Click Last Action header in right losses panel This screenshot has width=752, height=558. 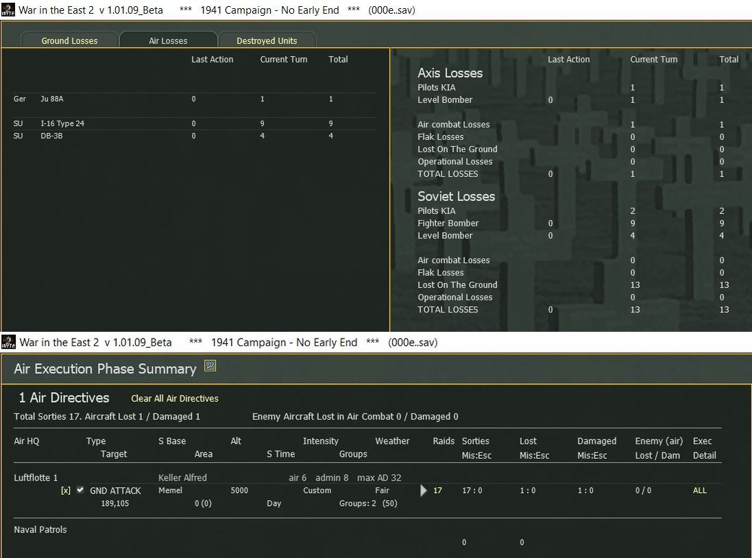click(569, 60)
